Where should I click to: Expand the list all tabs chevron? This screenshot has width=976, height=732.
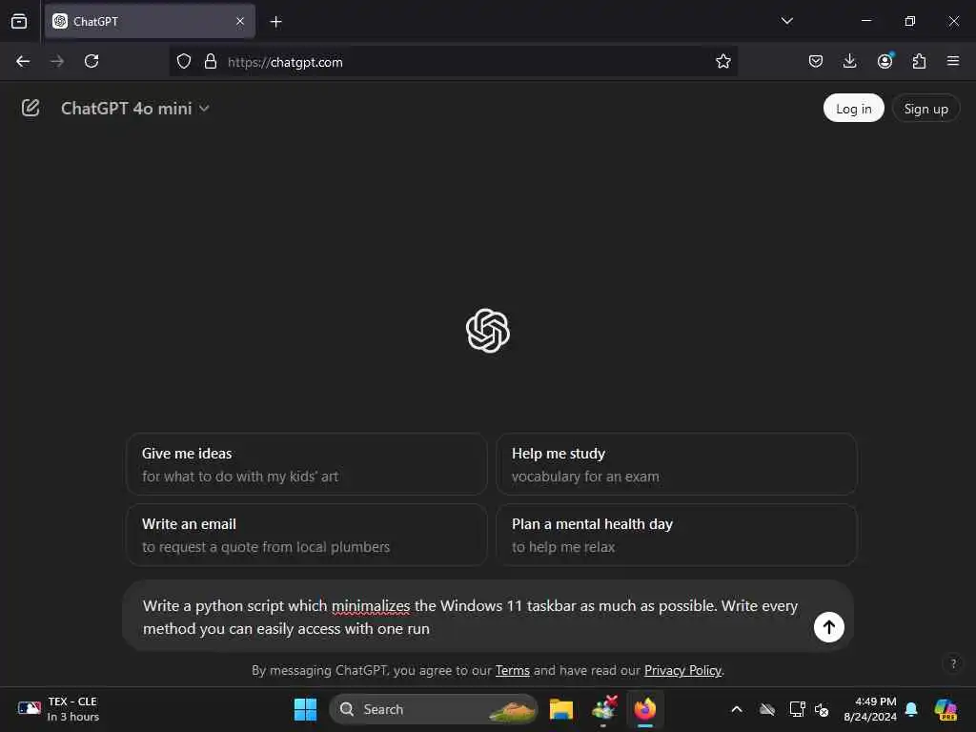click(x=786, y=21)
